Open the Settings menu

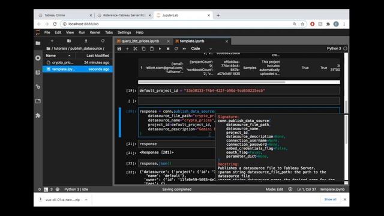[x=124, y=32]
